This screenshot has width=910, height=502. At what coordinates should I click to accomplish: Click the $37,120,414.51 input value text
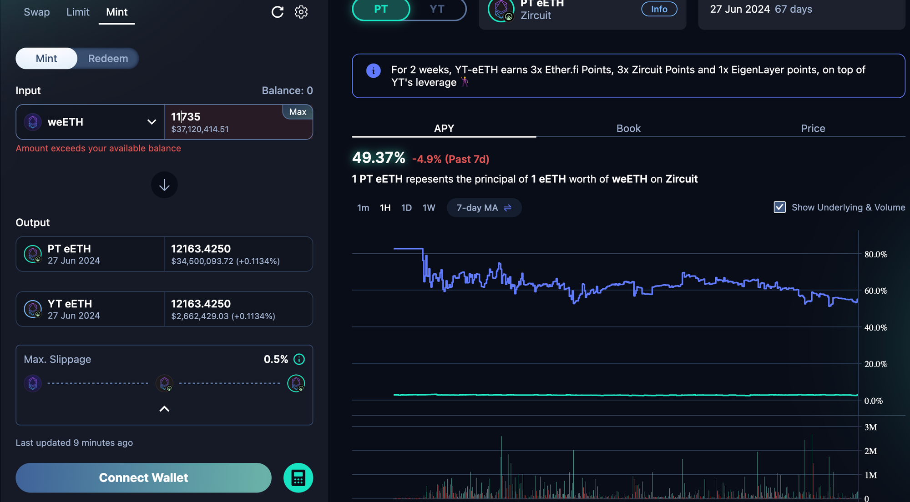pos(200,129)
